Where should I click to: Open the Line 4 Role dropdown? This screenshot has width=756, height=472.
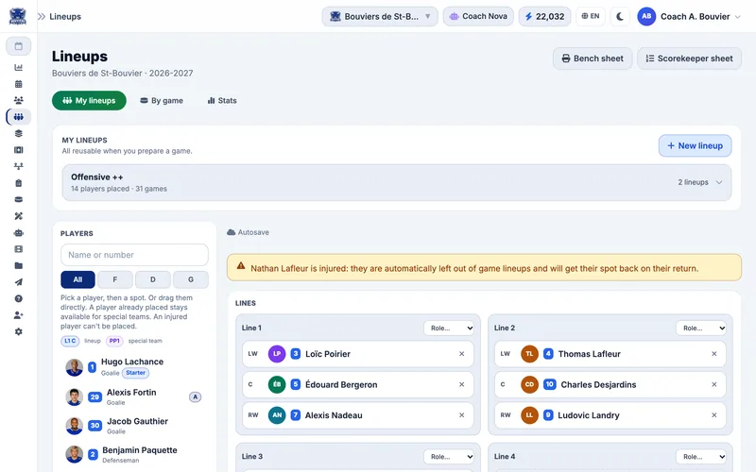click(x=701, y=457)
